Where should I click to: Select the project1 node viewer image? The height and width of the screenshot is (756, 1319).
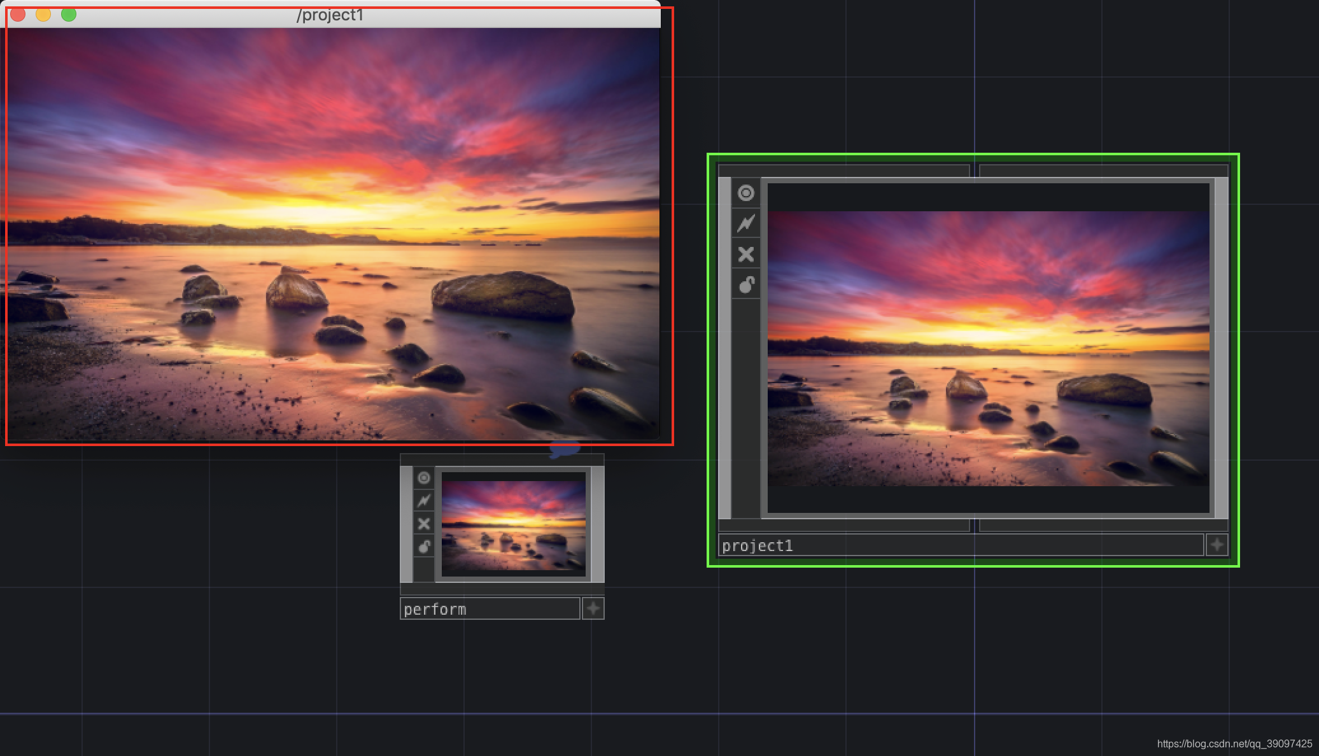988,348
